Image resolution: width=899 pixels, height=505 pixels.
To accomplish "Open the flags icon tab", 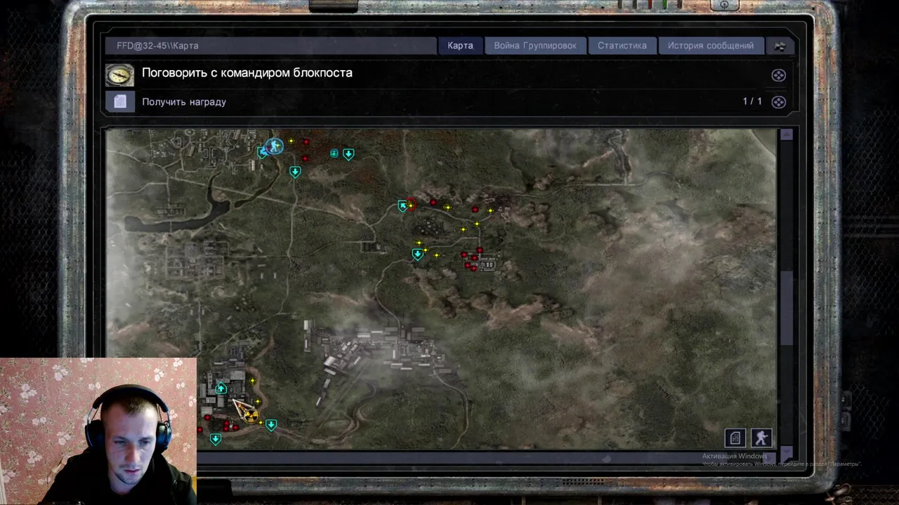I will point(780,46).
